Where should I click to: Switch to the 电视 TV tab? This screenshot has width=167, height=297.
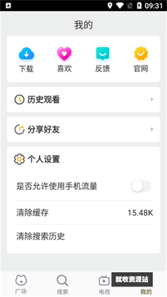(104, 284)
